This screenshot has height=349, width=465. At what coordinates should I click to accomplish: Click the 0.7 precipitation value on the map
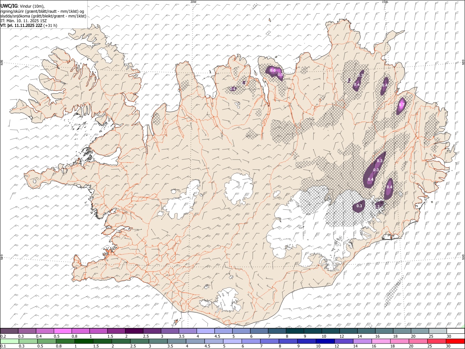(401, 105)
